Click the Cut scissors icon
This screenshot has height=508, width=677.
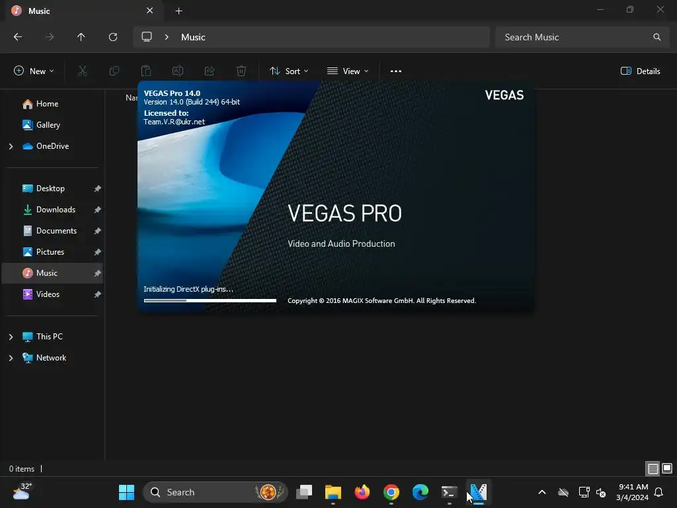click(x=82, y=71)
